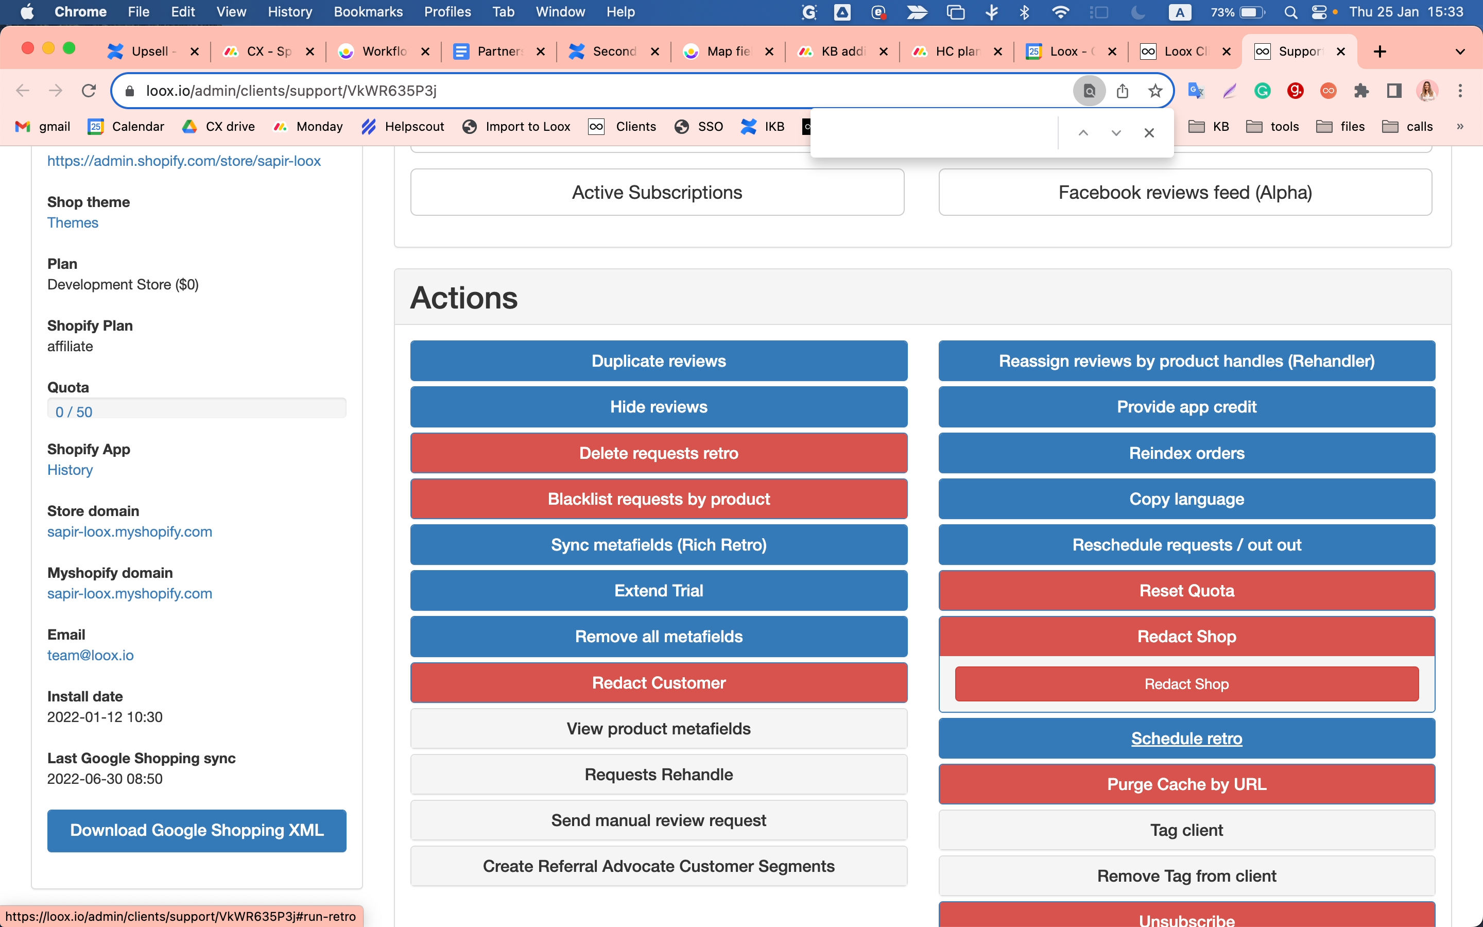1483x927 pixels.
Task: Go to previous find result
Action: click(1083, 132)
